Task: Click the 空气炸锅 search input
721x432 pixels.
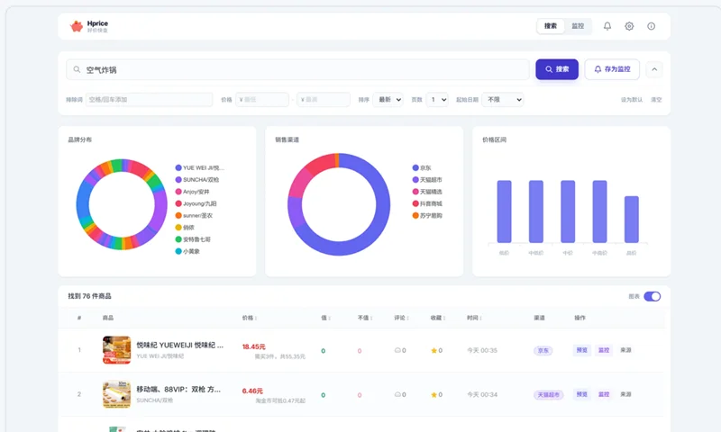Action: pyautogui.click(x=298, y=69)
